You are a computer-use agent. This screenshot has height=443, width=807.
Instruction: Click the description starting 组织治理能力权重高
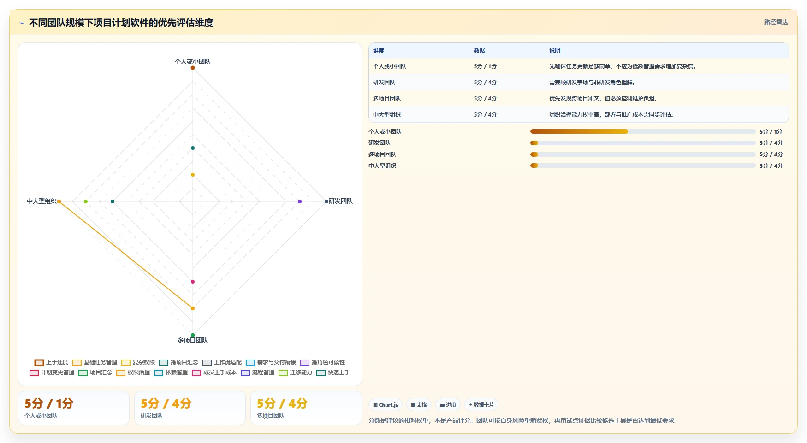coord(612,115)
